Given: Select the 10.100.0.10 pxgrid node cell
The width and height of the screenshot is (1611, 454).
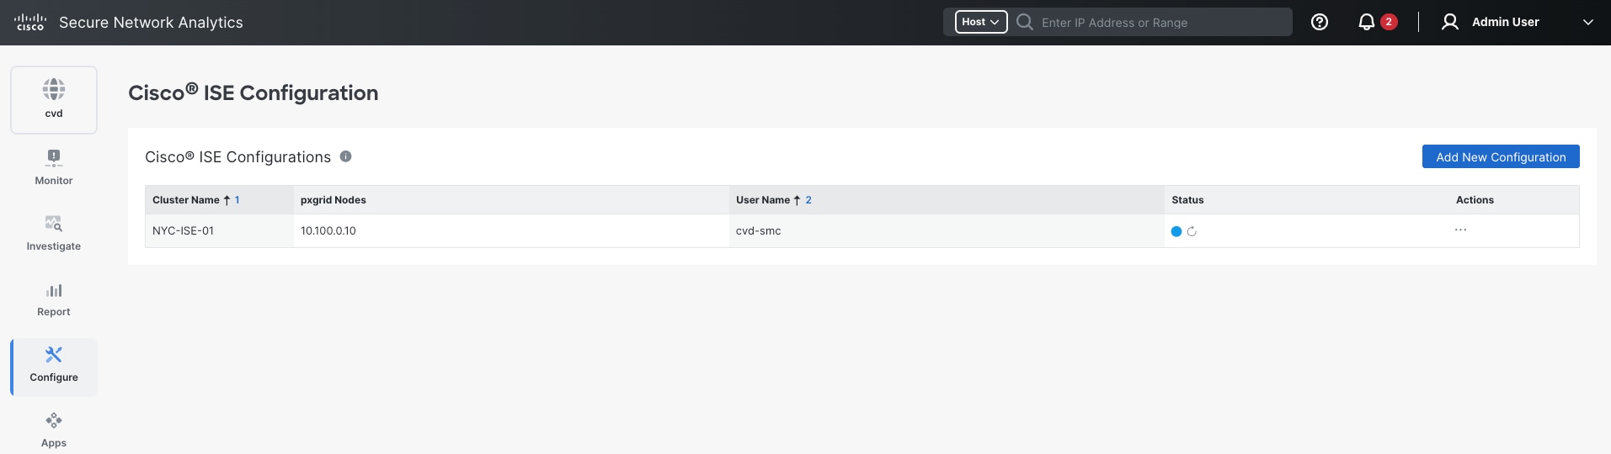Looking at the screenshot, I should click(x=511, y=230).
